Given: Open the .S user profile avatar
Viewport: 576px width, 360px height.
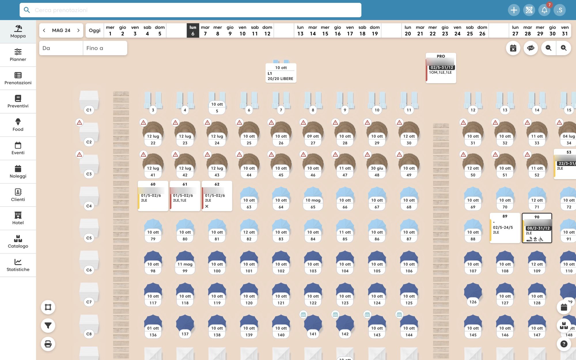Looking at the screenshot, I should pos(560,10).
